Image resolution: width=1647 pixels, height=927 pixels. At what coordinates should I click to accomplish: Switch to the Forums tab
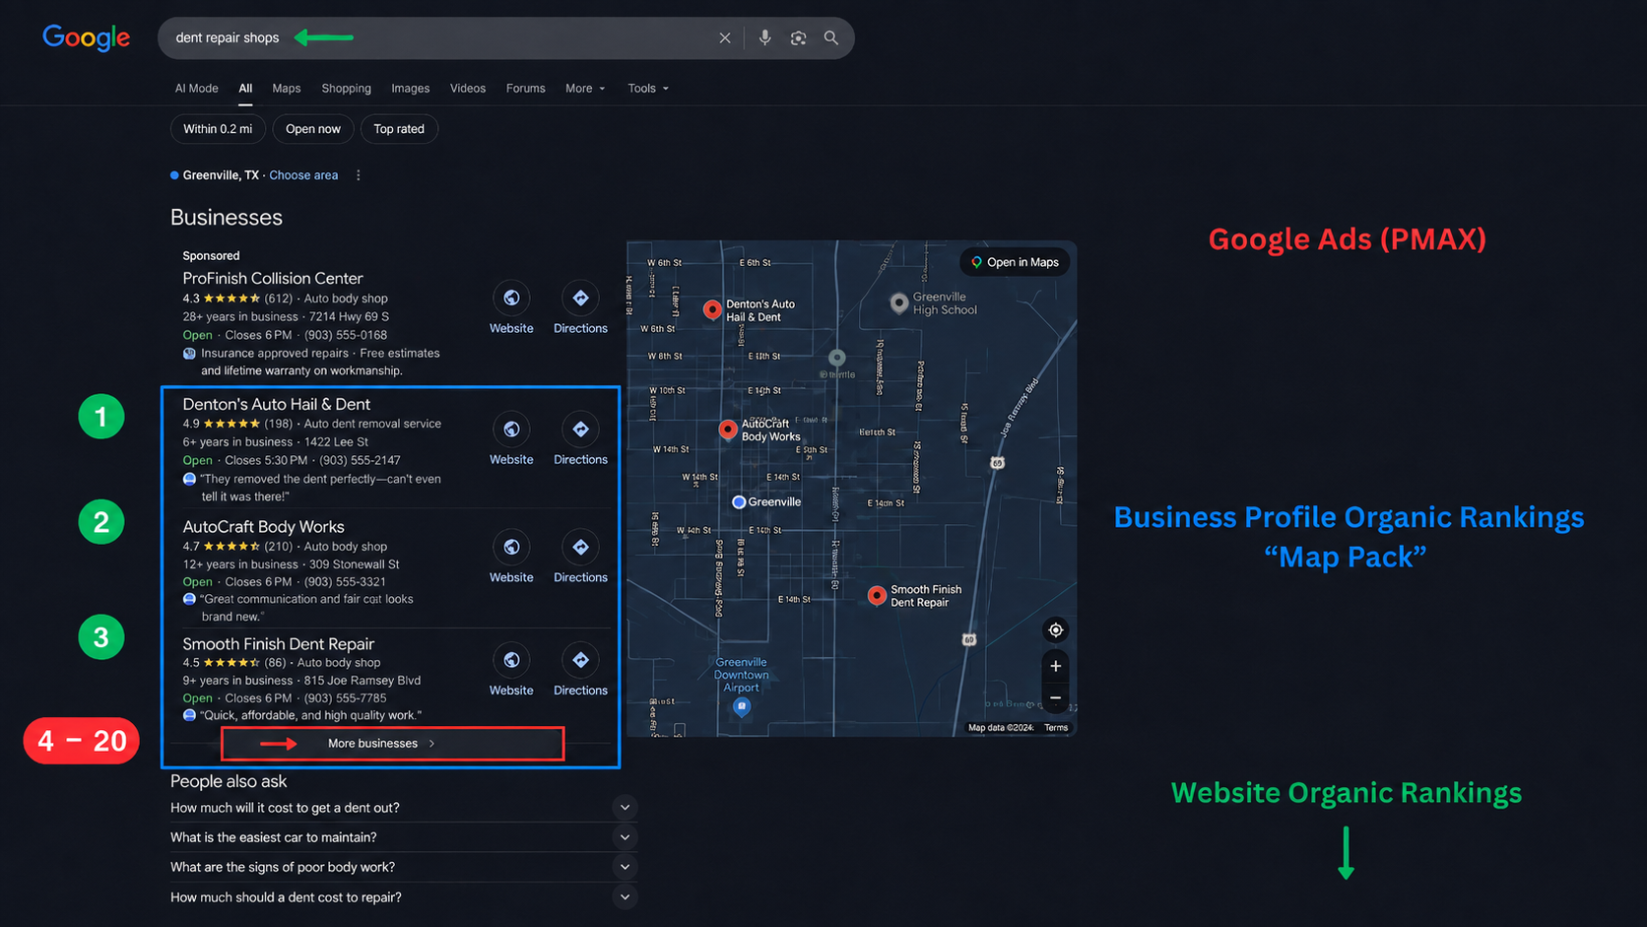coord(526,89)
